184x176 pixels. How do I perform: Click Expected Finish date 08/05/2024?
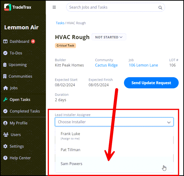[x=99, y=85]
